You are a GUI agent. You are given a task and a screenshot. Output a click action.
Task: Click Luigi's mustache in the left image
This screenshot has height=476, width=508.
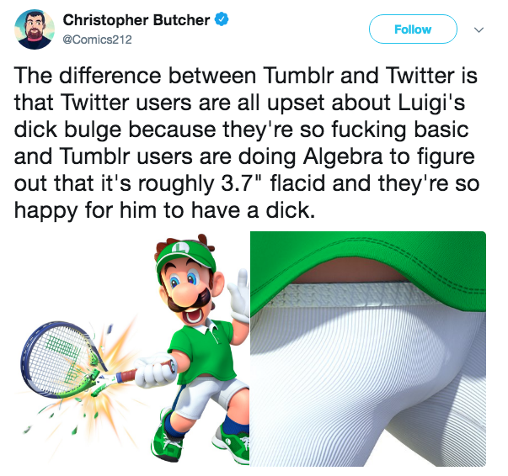191,301
